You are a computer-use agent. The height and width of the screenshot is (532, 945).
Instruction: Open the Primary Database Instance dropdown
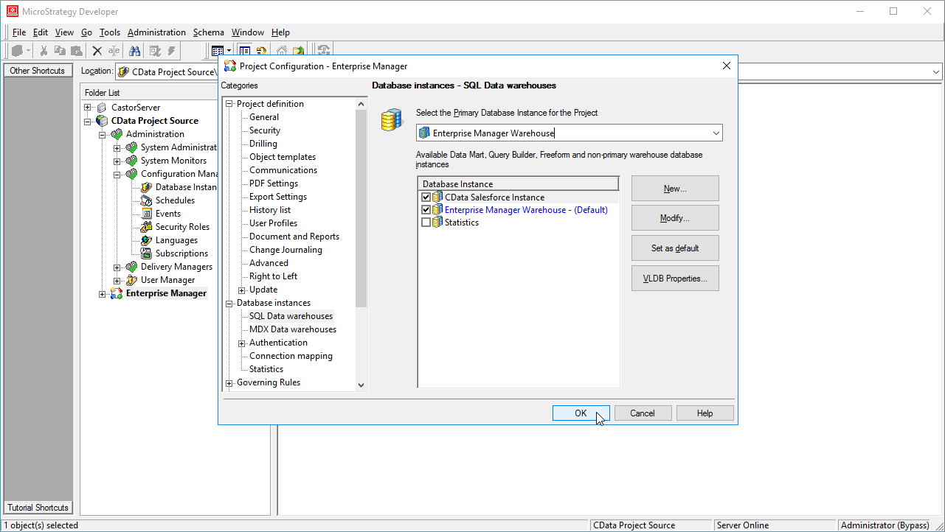coord(714,133)
